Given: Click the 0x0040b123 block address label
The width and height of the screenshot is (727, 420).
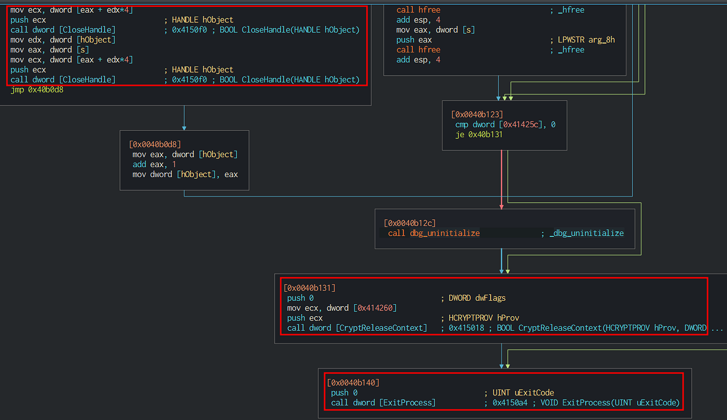Looking at the screenshot, I should (x=477, y=114).
